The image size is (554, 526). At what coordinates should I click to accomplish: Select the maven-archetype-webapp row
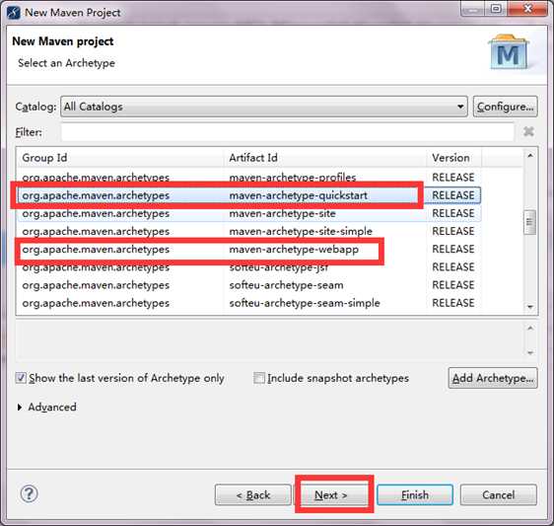(x=249, y=249)
